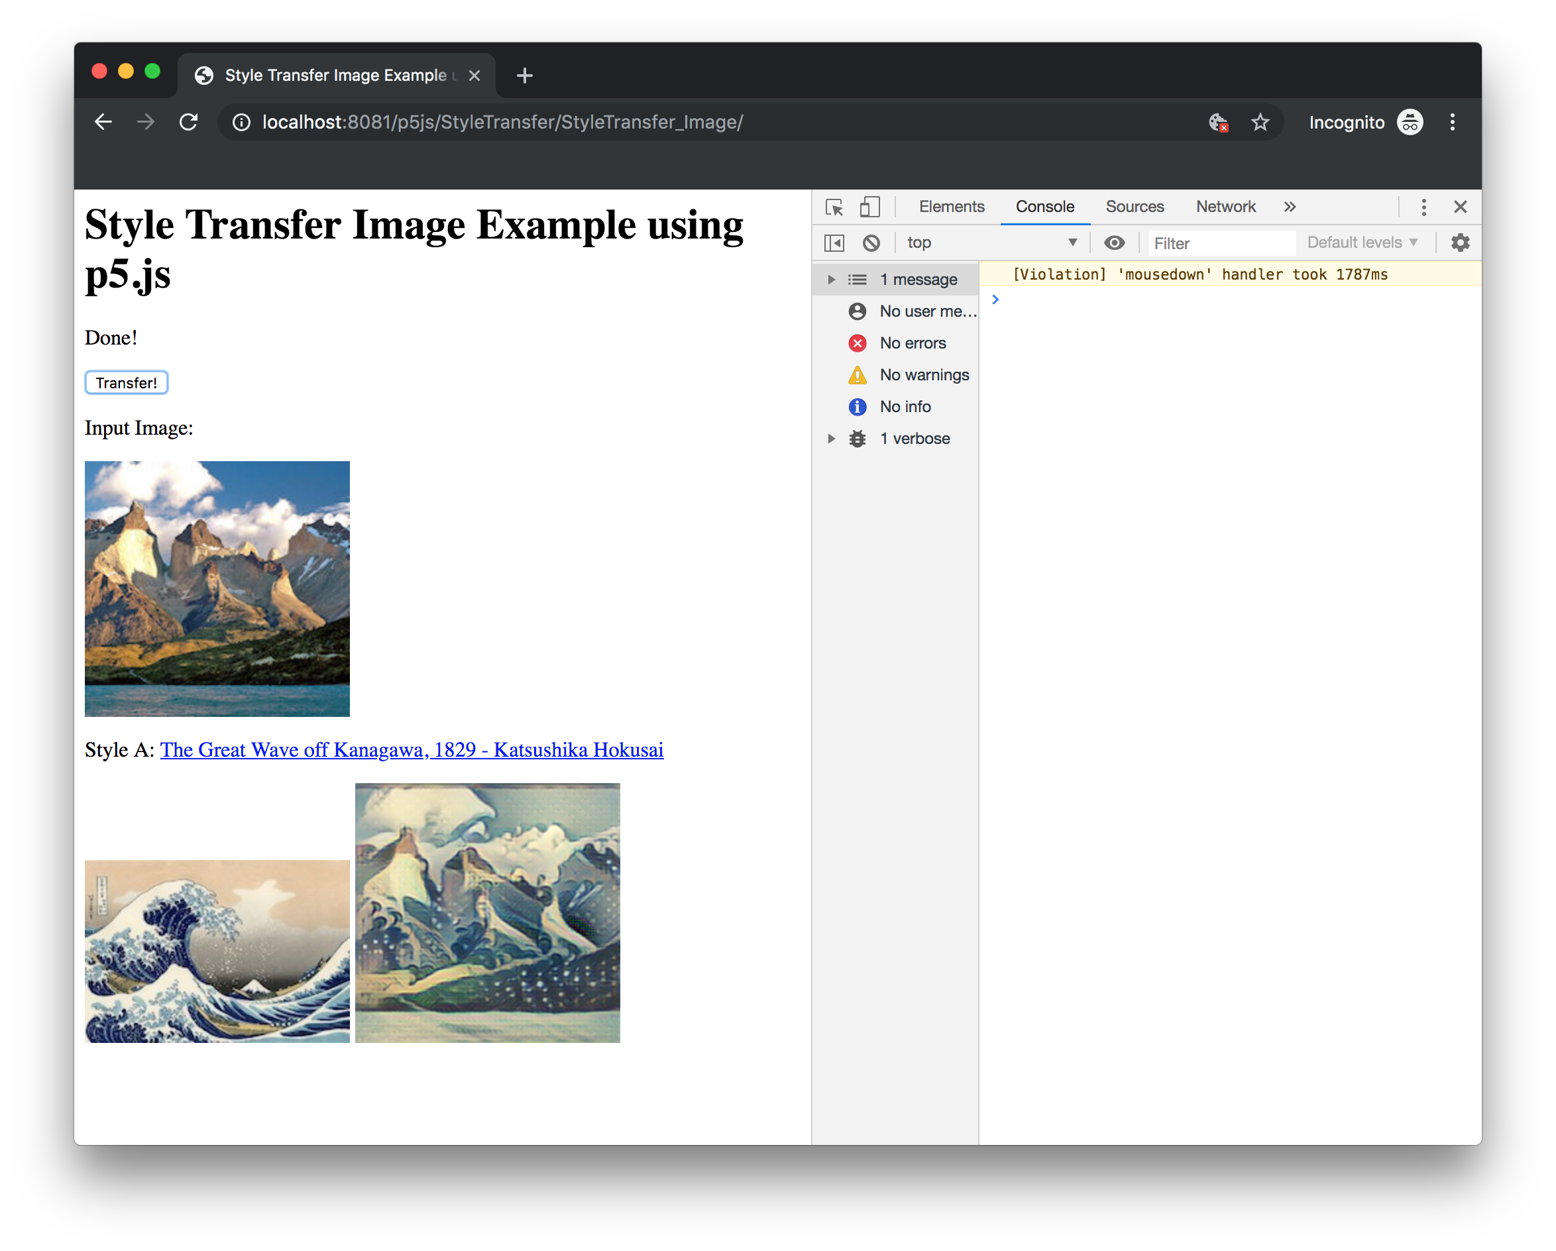Toggle the device toolbar icon
This screenshot has width=1556, height=1251.
[869, 207]
